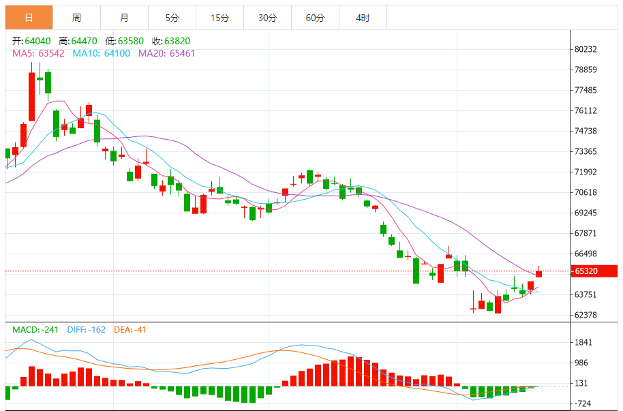This screenshot has width=623, height=411.
Task: Open the 60分 interval tab
Action: [315, 18]
